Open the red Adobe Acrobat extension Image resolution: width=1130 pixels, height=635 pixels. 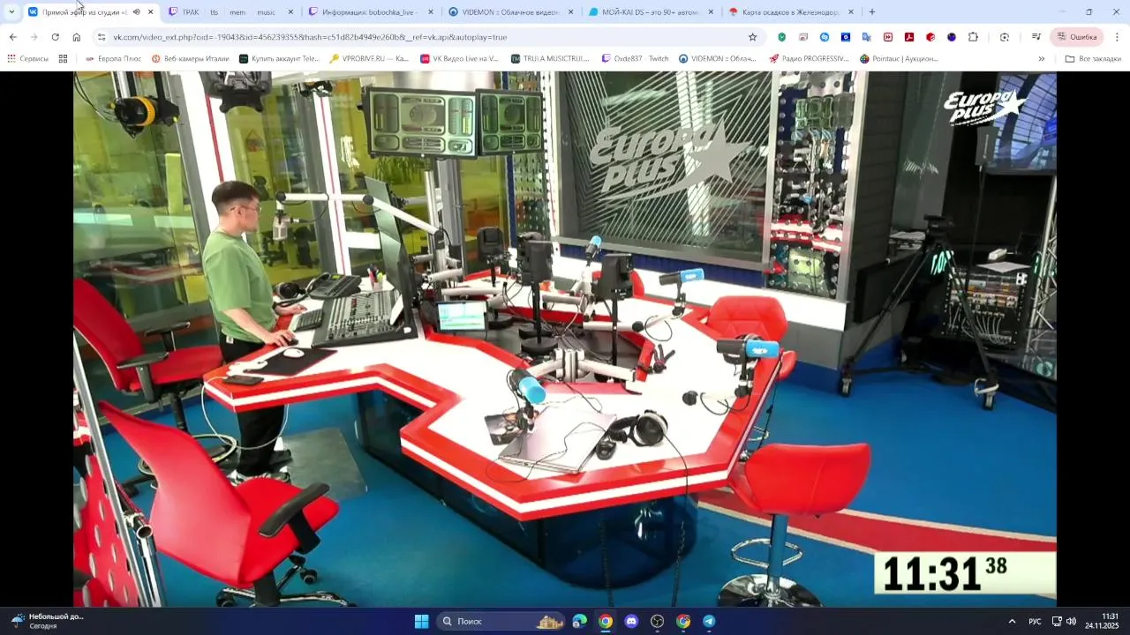click(x=908, y=37)
